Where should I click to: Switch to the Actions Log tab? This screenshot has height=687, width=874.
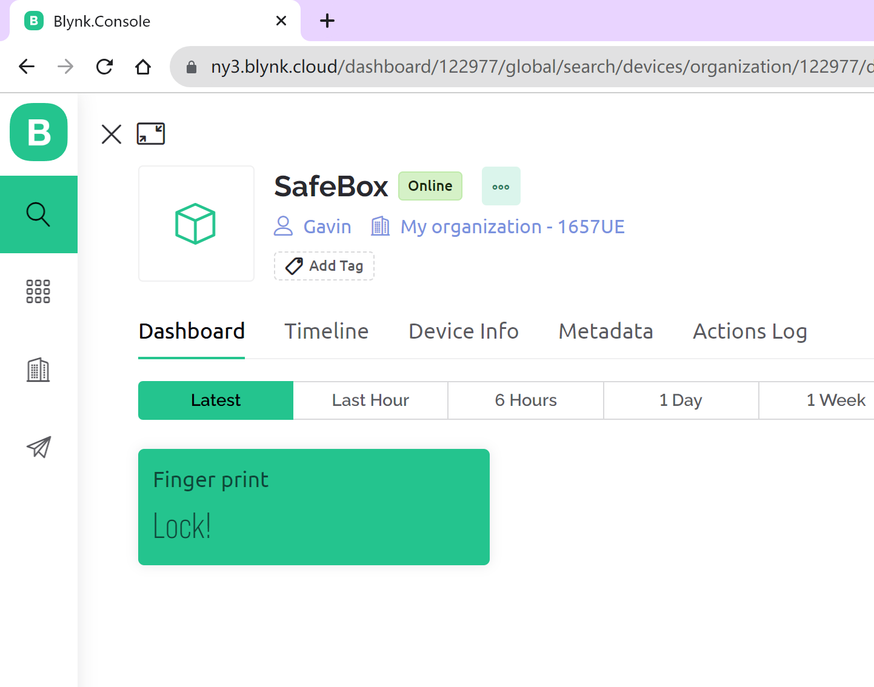coord(750,331)
